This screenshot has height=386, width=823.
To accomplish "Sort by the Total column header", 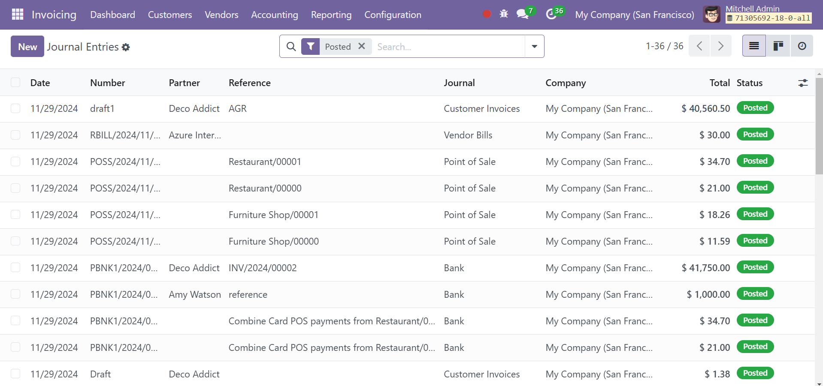I will (720, 83).
